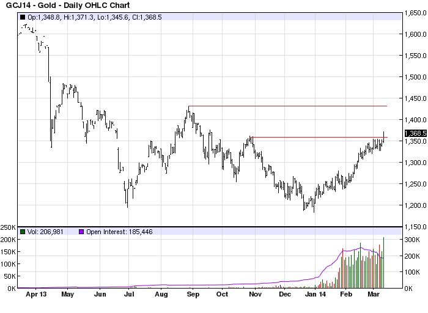The image size is (428, 313).
Task: Click the 1,200.0 price axis label
Action: tap(415, 205)
